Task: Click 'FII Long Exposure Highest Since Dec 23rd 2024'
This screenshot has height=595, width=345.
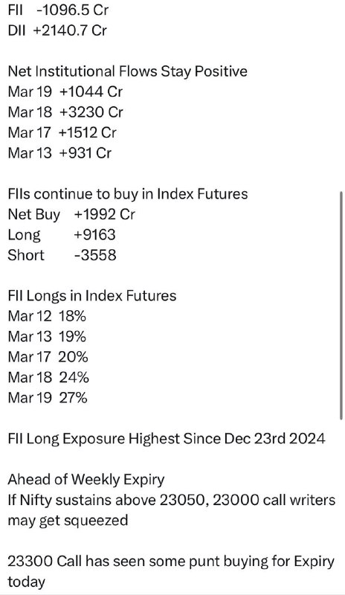Action: pos(167,439)
